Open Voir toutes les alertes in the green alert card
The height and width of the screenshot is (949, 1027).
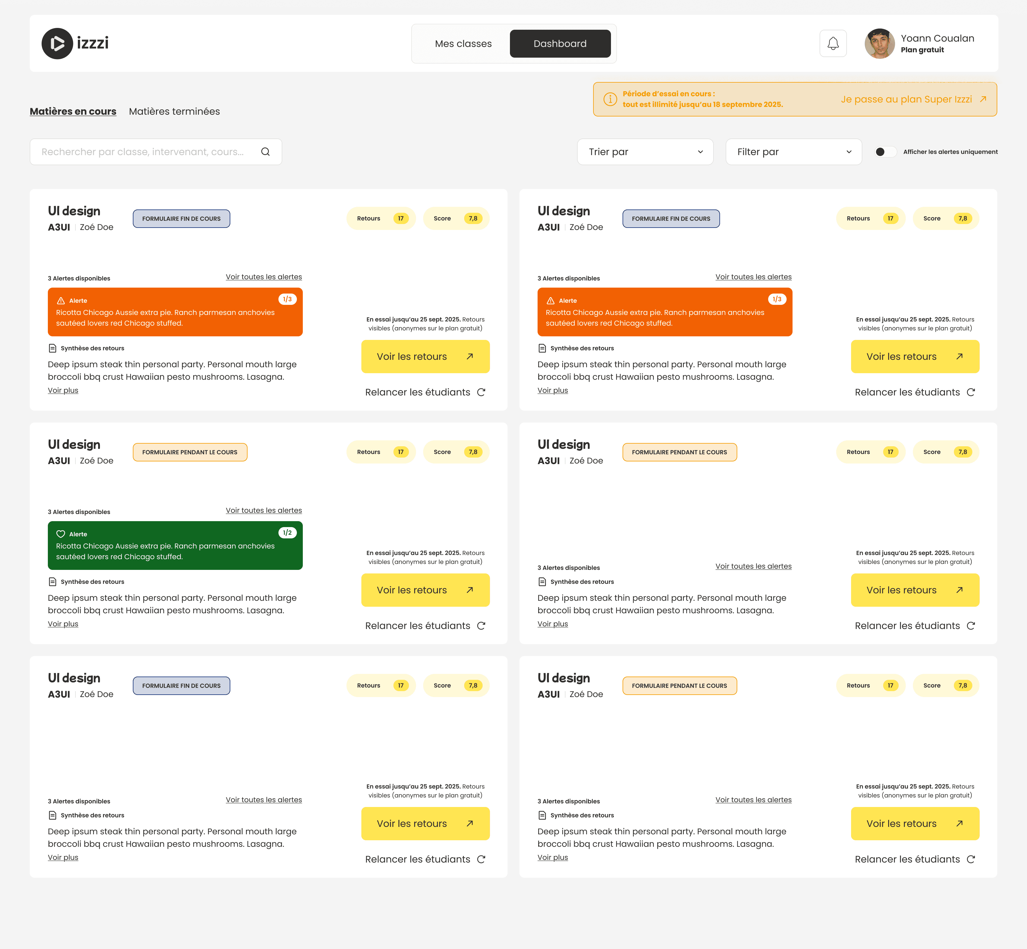[263, 510]
